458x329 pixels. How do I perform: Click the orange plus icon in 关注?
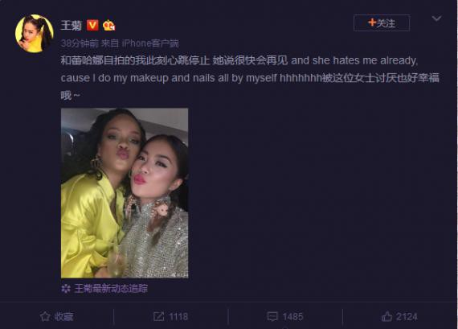[x=372, y=23]
